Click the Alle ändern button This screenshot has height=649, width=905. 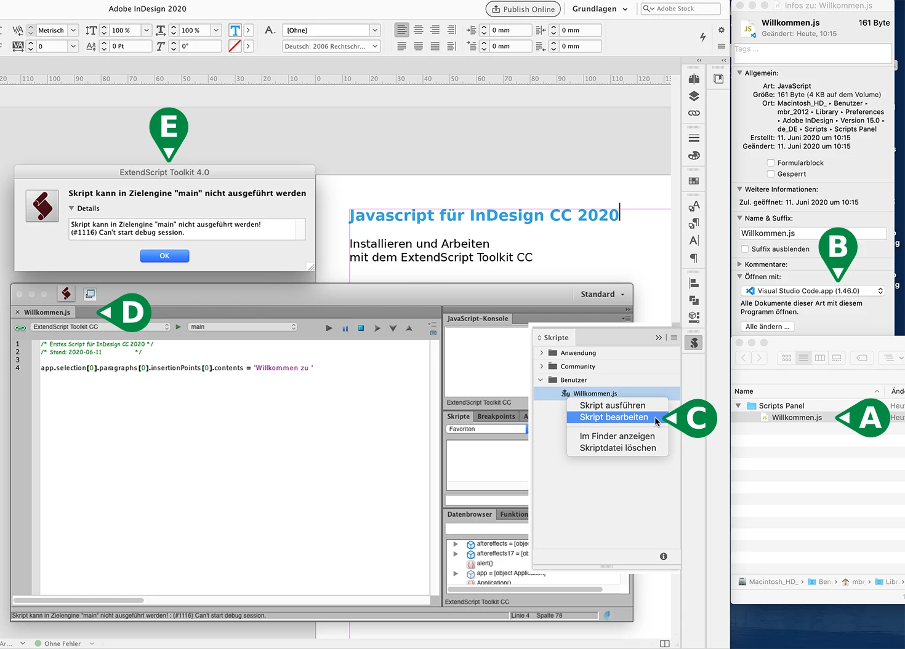(x=767, y=327)
